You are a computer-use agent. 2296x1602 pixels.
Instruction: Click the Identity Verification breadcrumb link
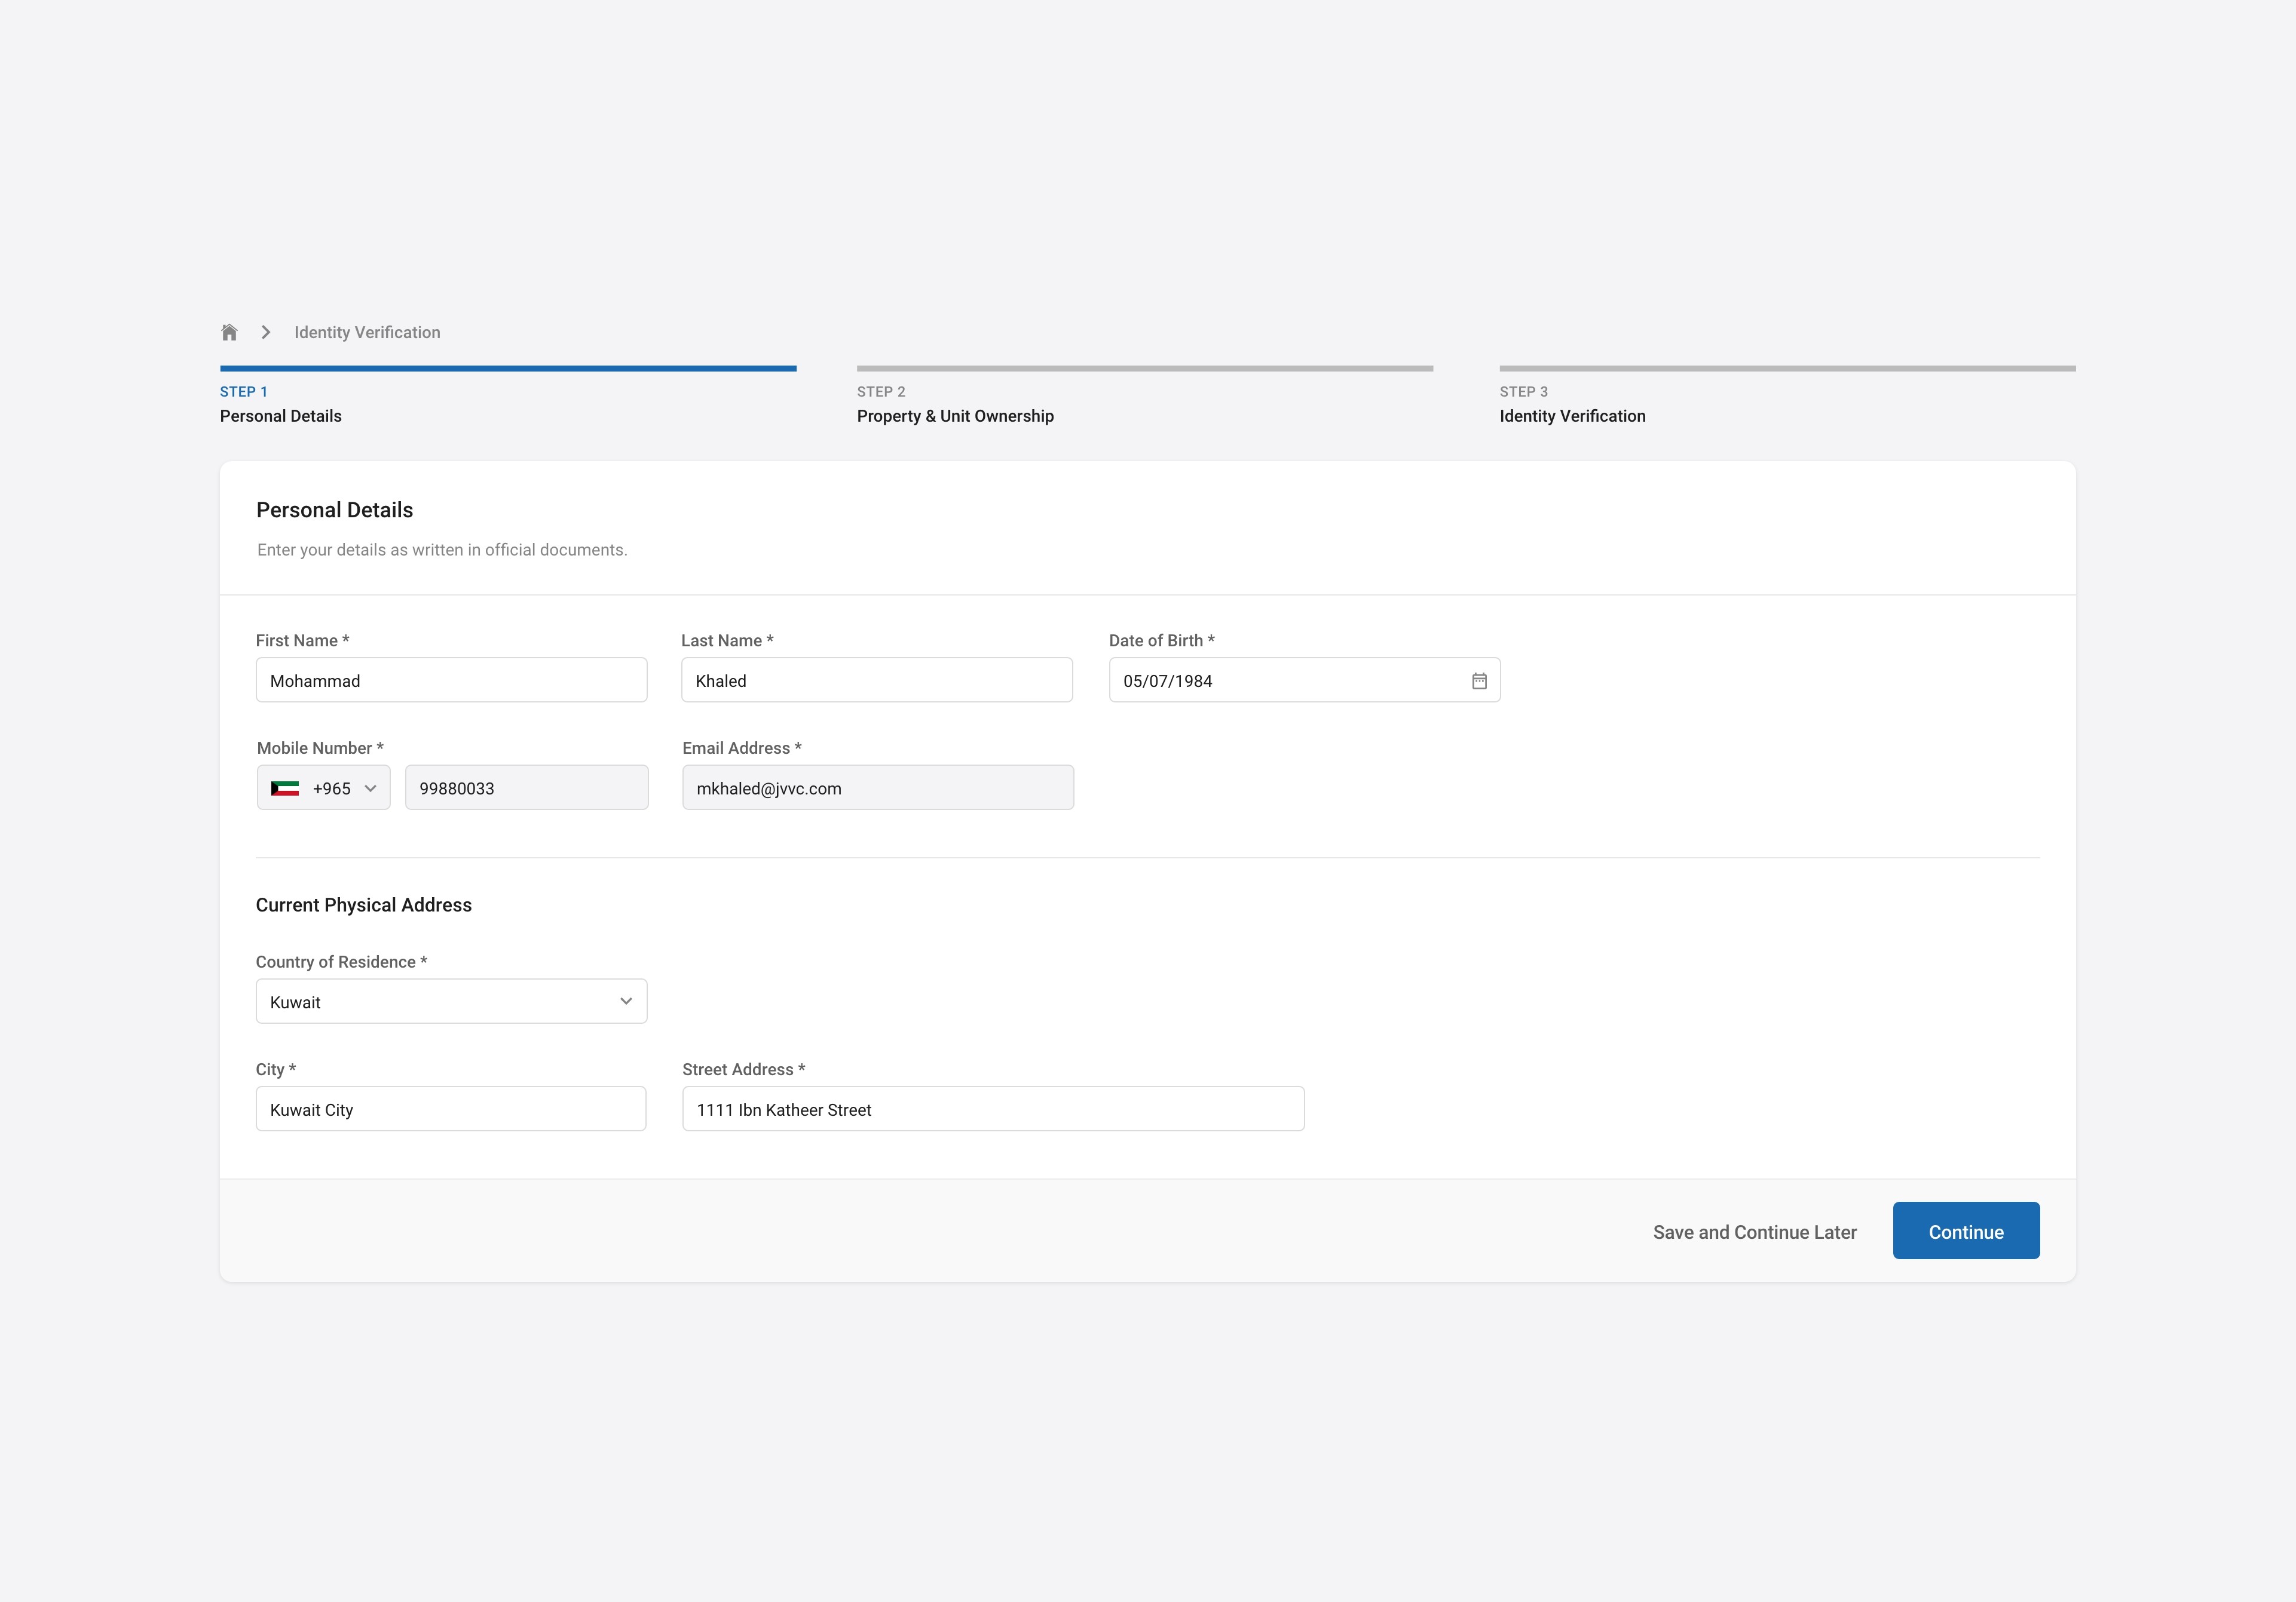(x=367, y=333)
